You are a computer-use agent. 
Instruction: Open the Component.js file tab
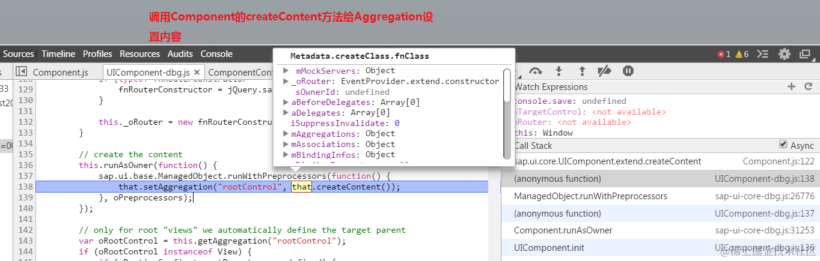tap(60, 72)
